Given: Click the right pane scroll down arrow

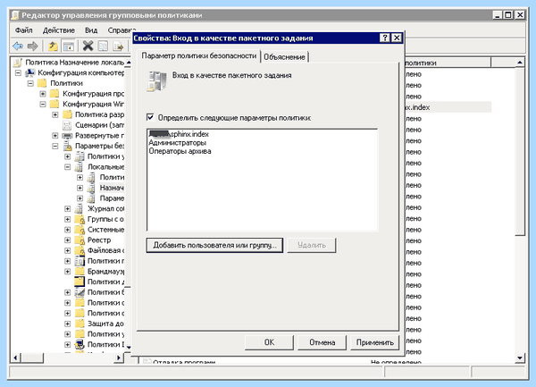Looking at the screenshot, I should (520, 358).
